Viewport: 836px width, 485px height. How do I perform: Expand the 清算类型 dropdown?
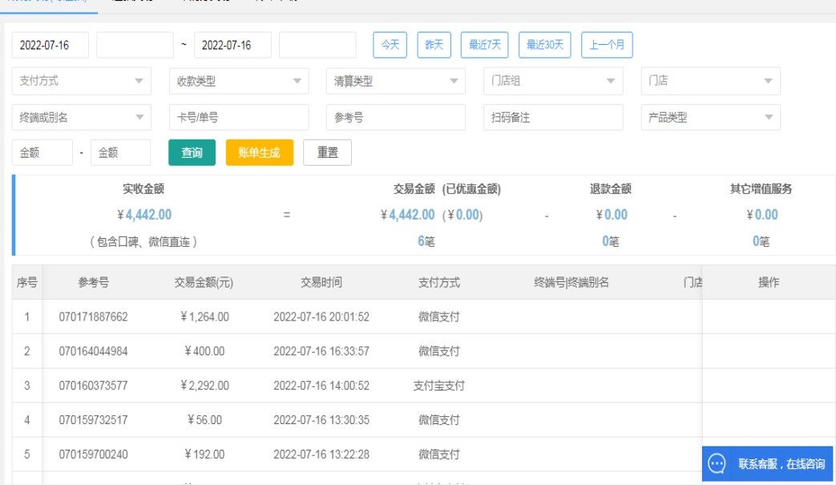pos(396,81)
